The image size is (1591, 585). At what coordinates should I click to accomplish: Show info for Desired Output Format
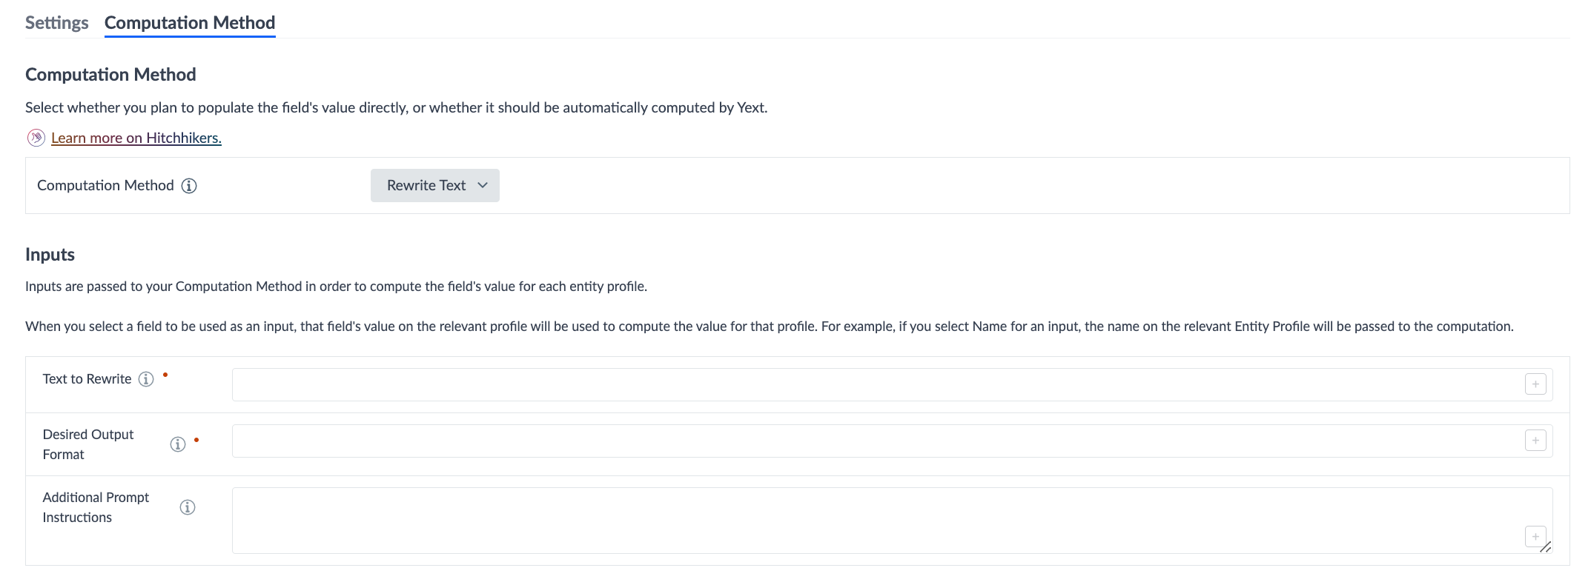tap(178, 444)
